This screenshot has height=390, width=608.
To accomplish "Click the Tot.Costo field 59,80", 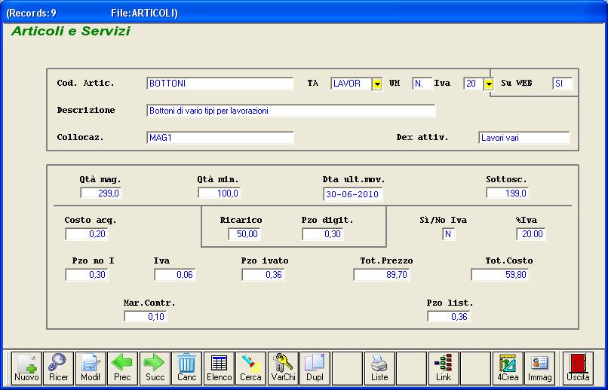I will (500, 275).
